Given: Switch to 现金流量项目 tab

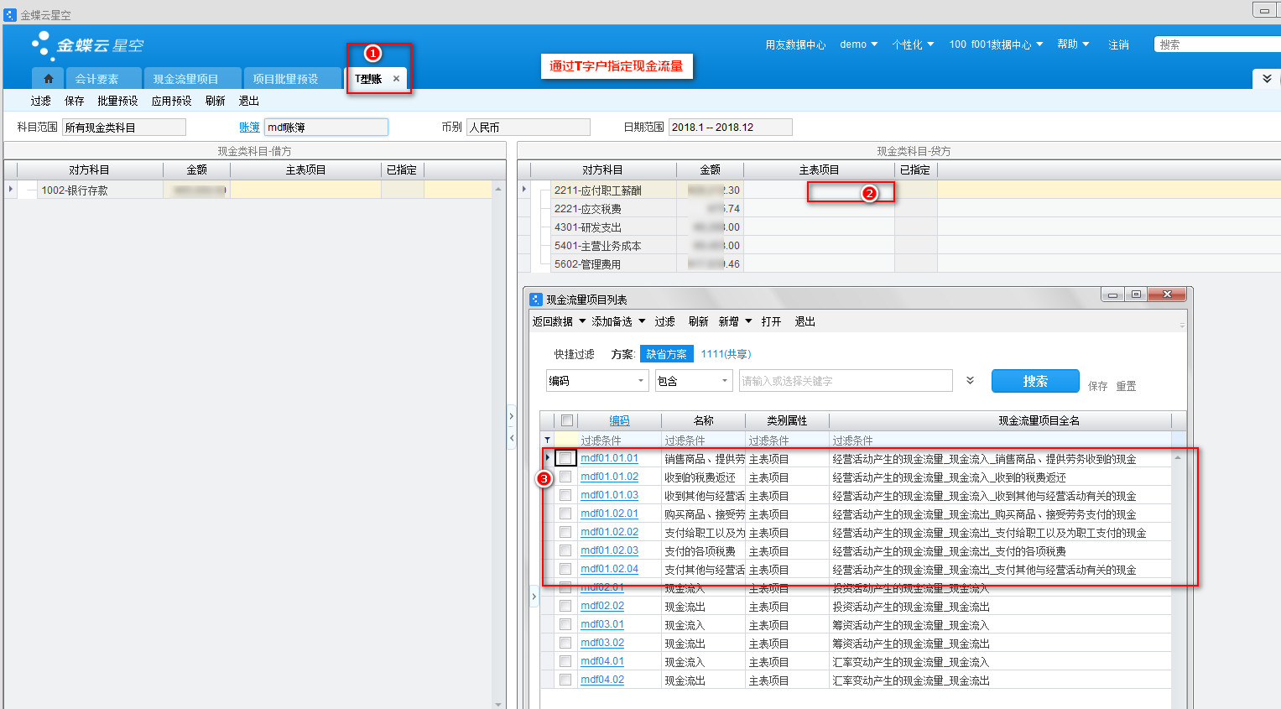Looking at the screenshot, I should click(185, 79).
